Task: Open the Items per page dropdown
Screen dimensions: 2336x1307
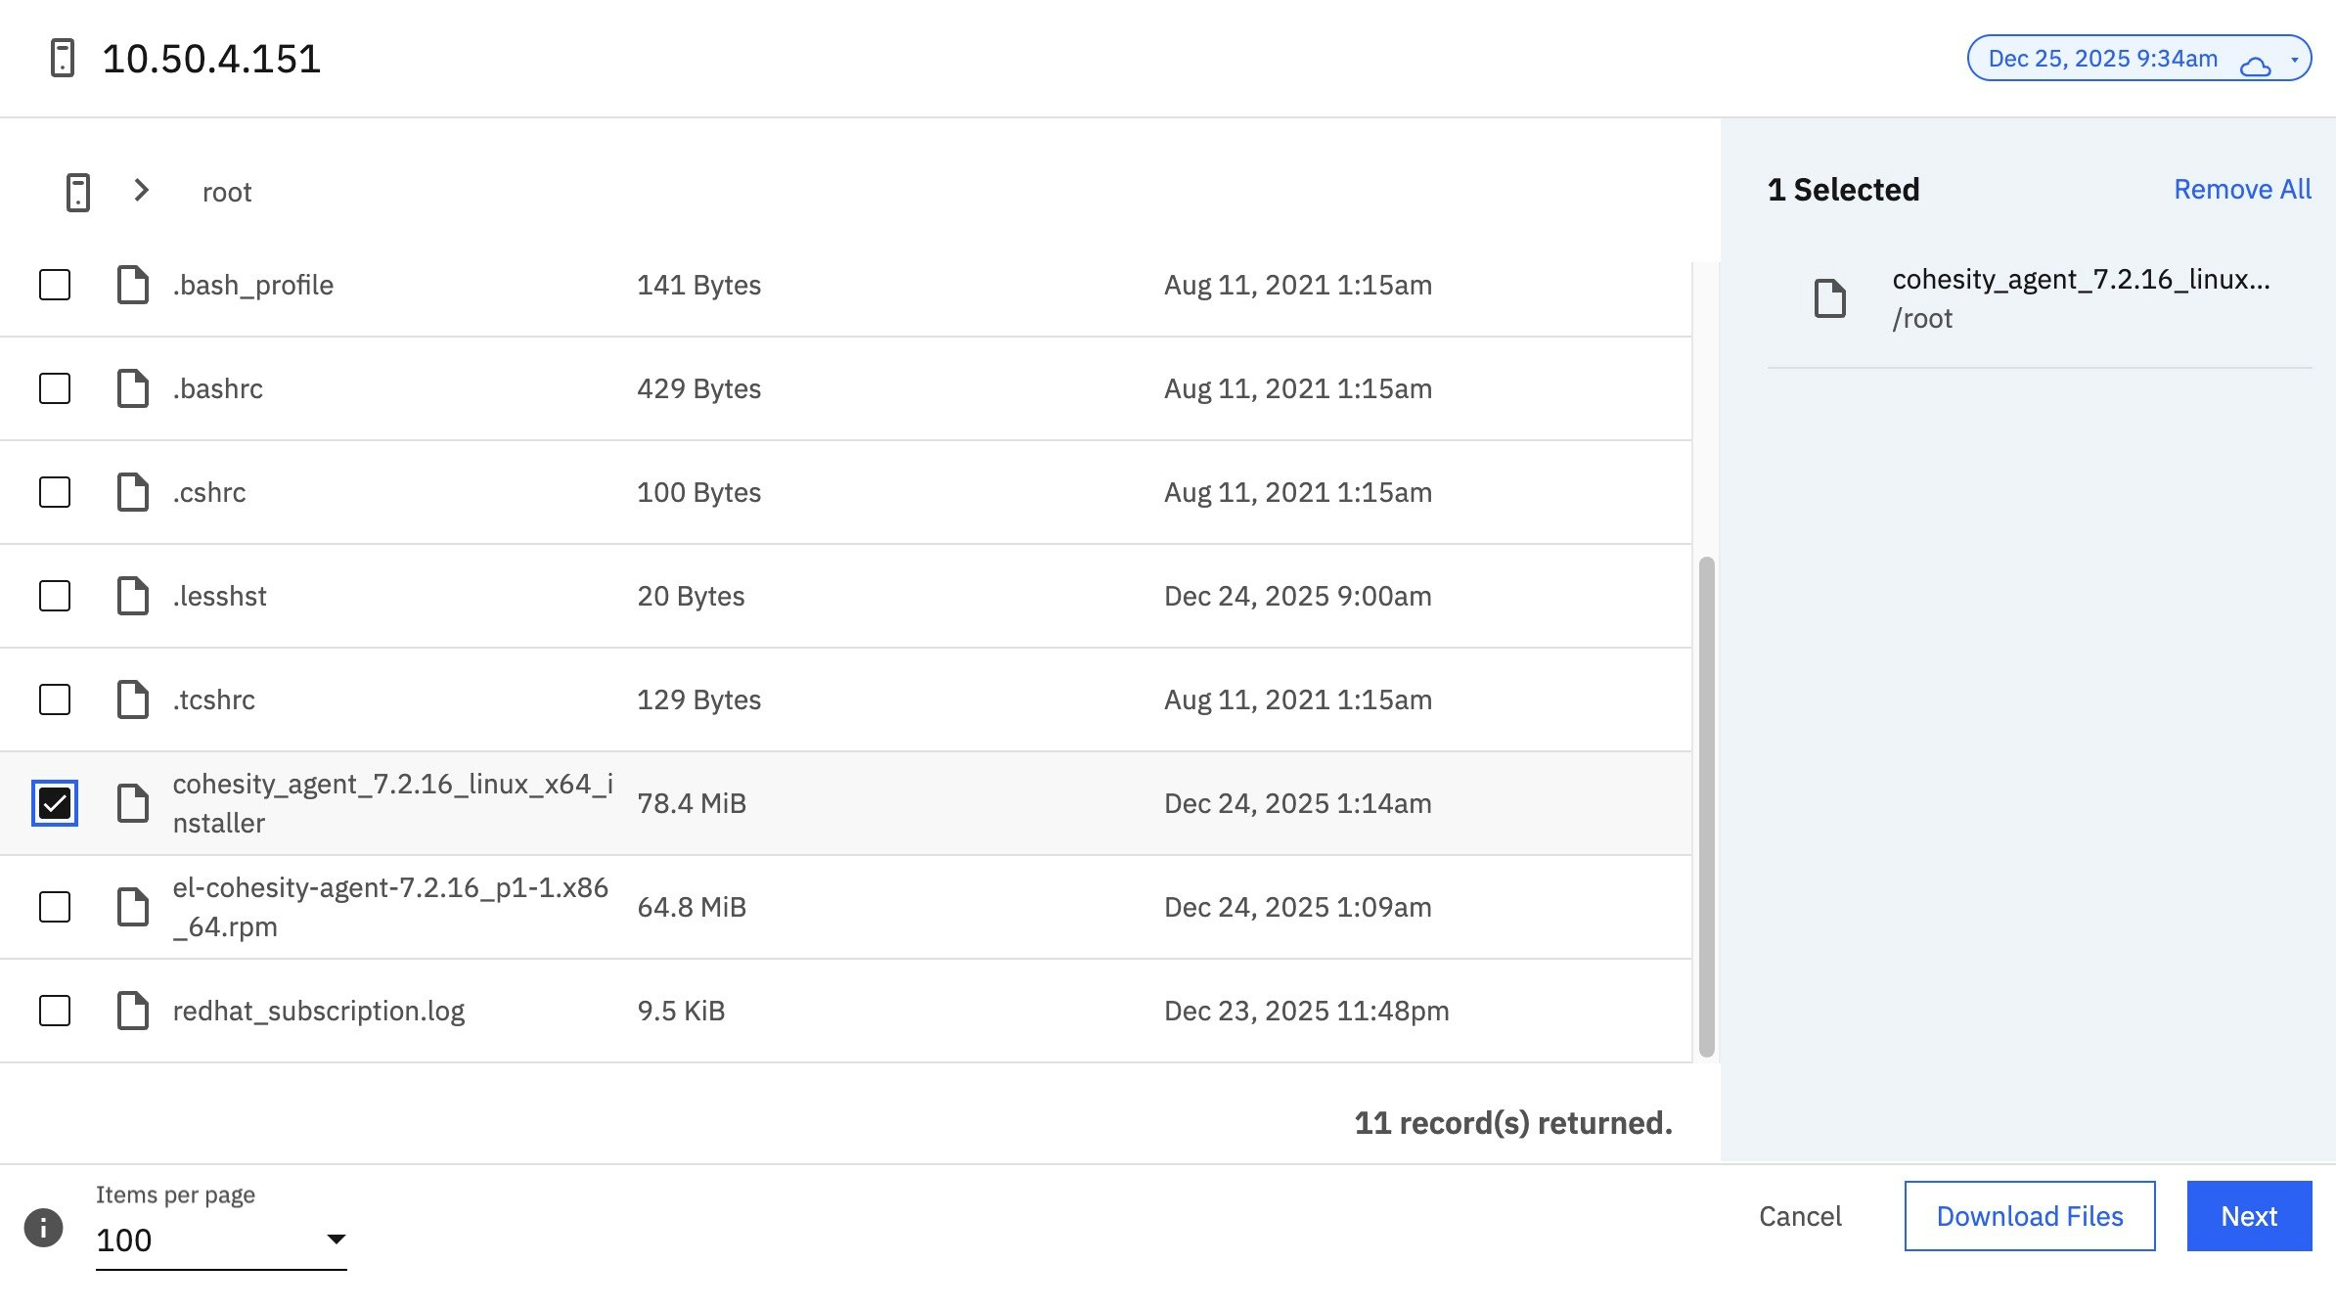Action: point(336,1238)
